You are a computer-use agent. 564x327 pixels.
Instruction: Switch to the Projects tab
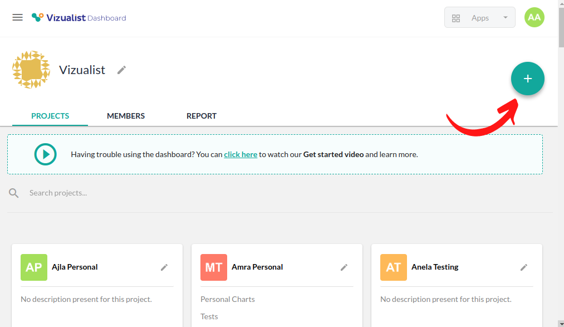[50, 116]
